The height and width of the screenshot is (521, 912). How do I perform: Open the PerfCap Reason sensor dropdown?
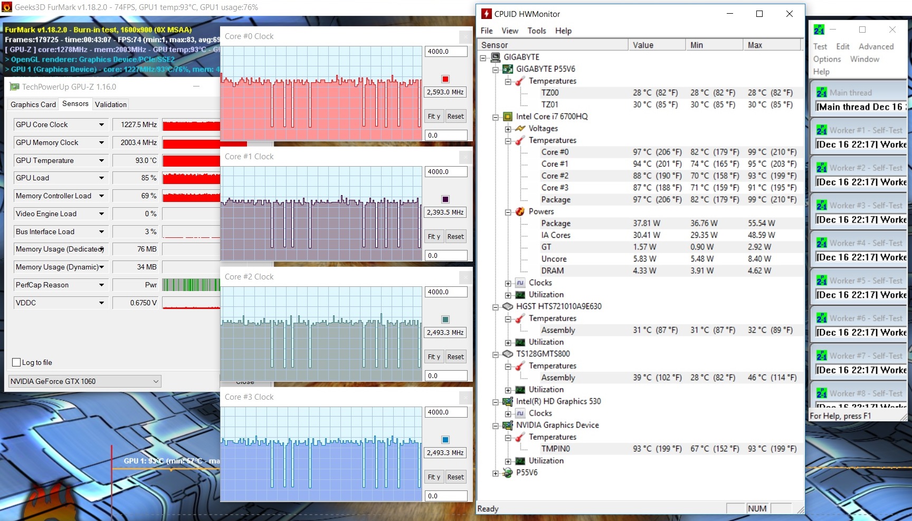tap(101, 285)
